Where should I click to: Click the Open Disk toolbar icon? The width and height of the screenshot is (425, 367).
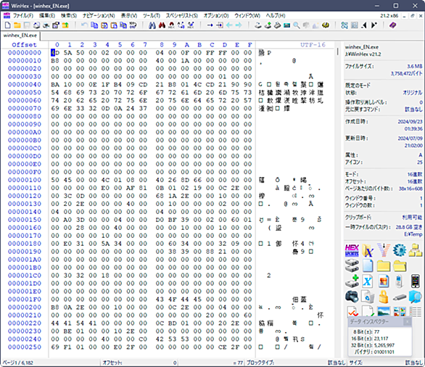tap(258, 25)
